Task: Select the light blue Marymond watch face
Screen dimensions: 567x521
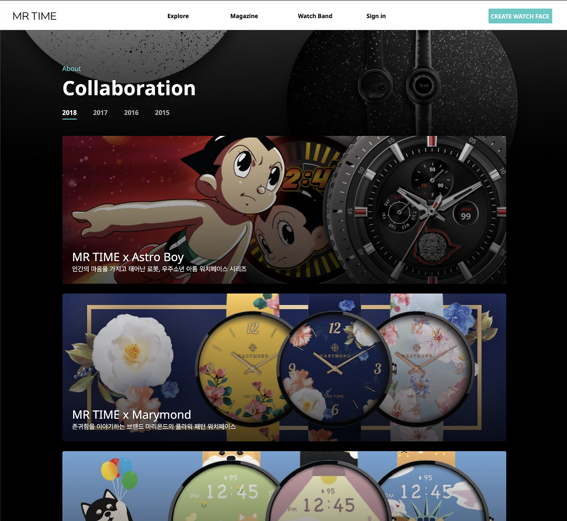Action: tap(425, 367)
